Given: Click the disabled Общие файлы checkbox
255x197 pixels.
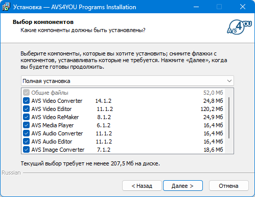Looking at the screenshot, I should tap(26, 93).
